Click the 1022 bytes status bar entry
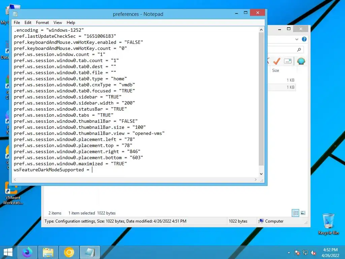Viewport: 345px width, 259px height. point(238,221)
